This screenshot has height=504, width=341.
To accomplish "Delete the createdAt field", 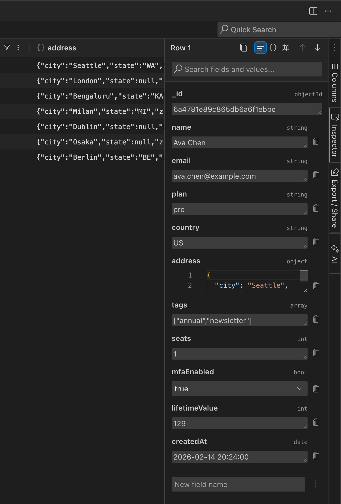I will click(x=316, y=456).
